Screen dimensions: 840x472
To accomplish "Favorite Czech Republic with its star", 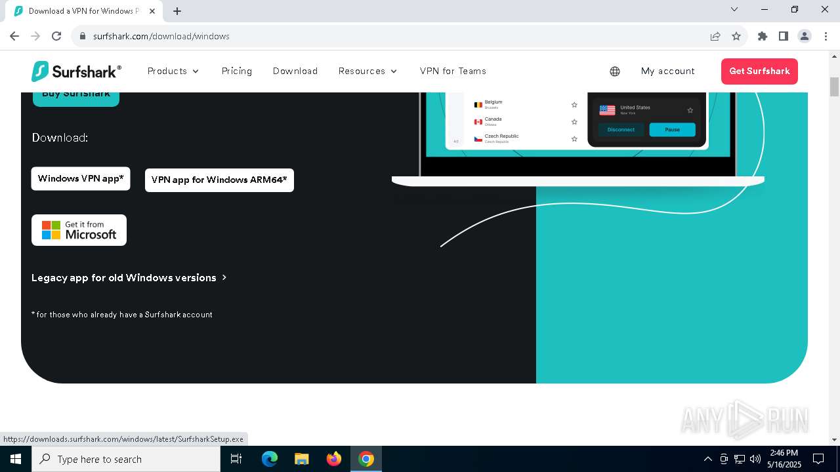I will (574, 139).
